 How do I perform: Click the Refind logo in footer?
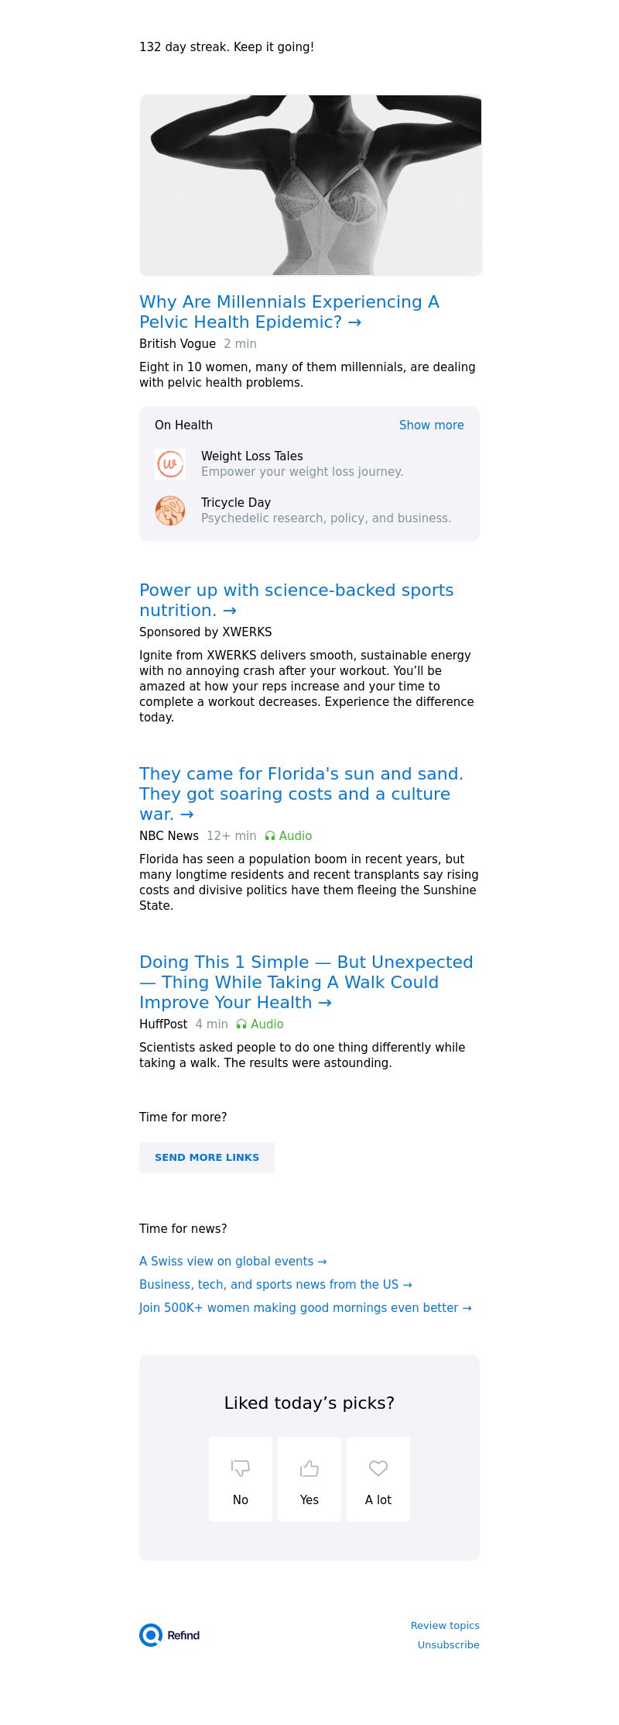click(x=170, y=1635)
